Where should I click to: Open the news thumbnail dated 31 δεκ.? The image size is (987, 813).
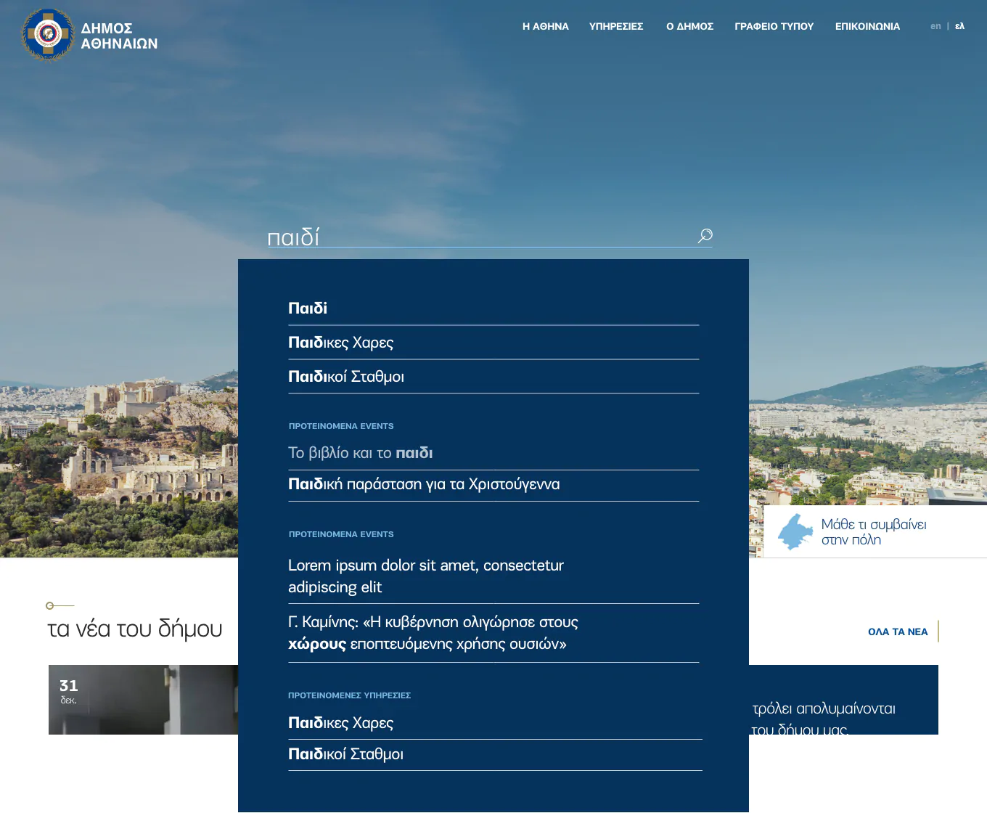point(143,700)
